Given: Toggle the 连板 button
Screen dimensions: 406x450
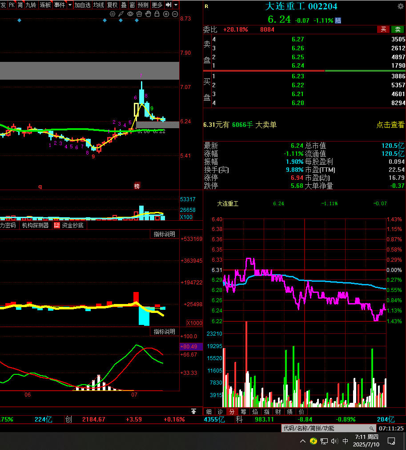Looking at the screenshot, I should point(45,5).
